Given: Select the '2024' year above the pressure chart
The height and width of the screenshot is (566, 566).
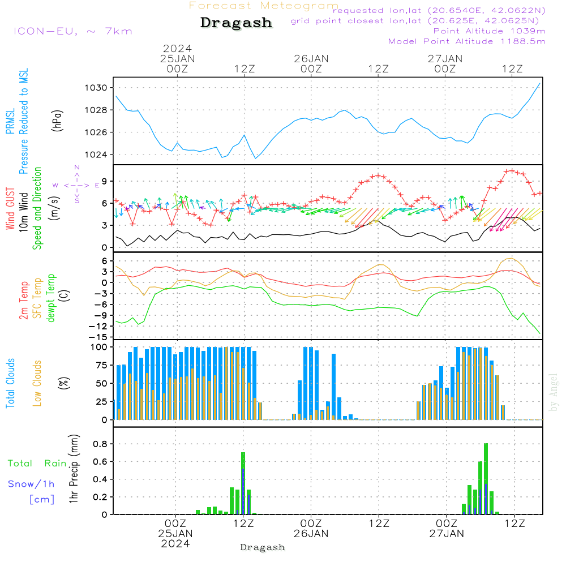Looking at the screenshot, I should [177, 48].
